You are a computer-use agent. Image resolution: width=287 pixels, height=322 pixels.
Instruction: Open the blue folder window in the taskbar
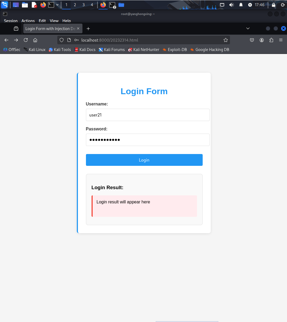[x=121, y=5]
